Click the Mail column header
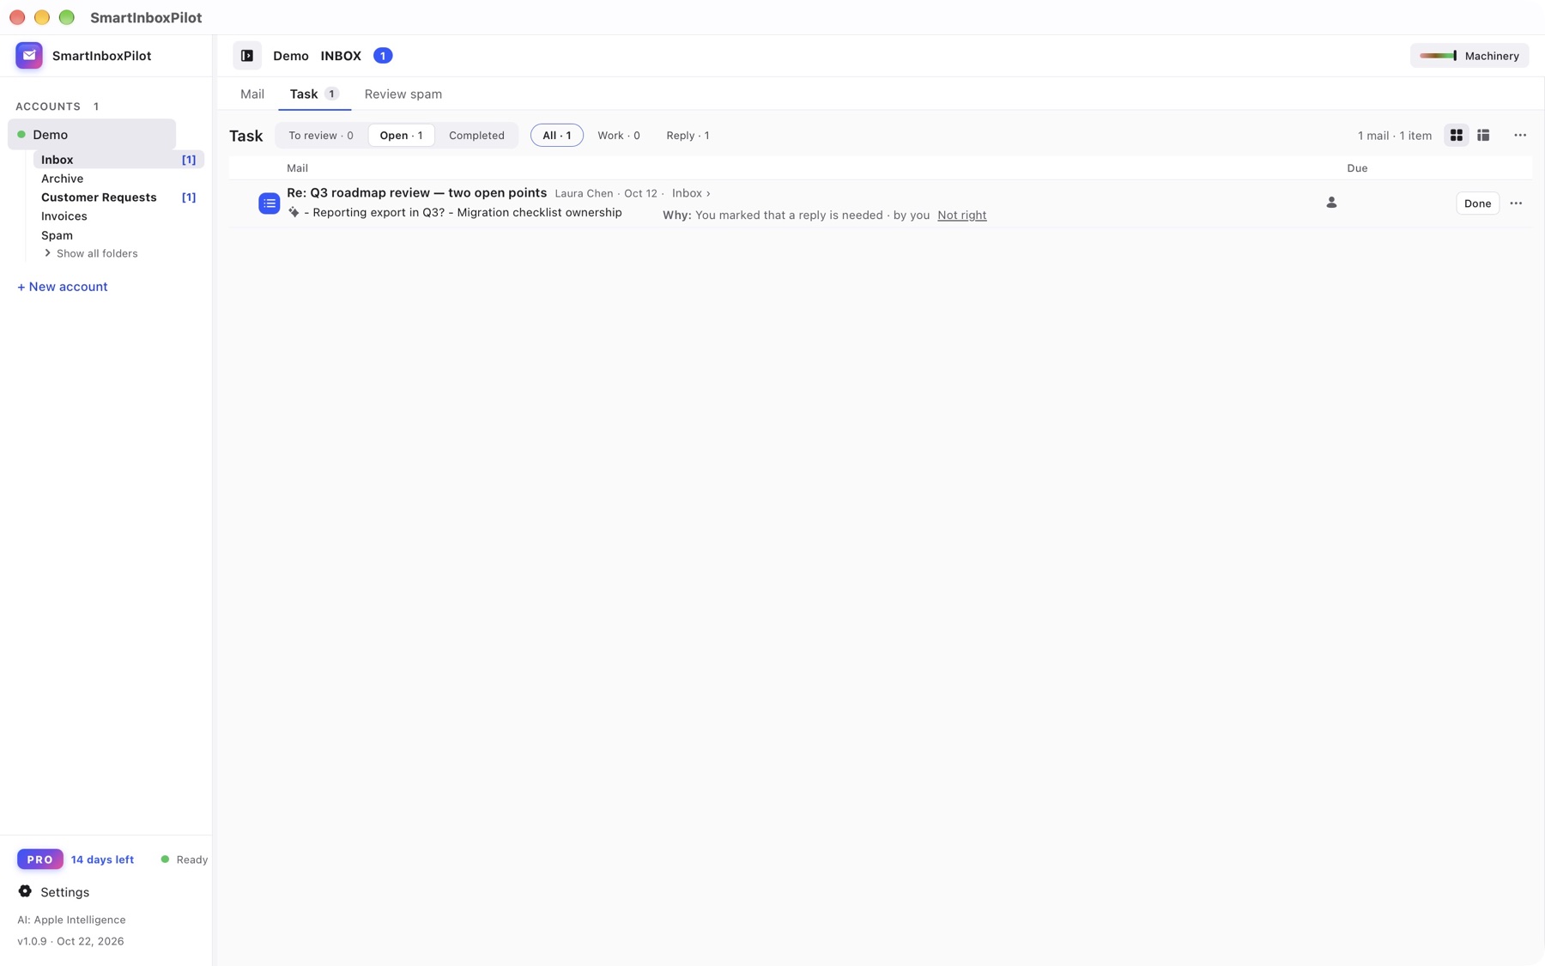 [x=297, y=168]
